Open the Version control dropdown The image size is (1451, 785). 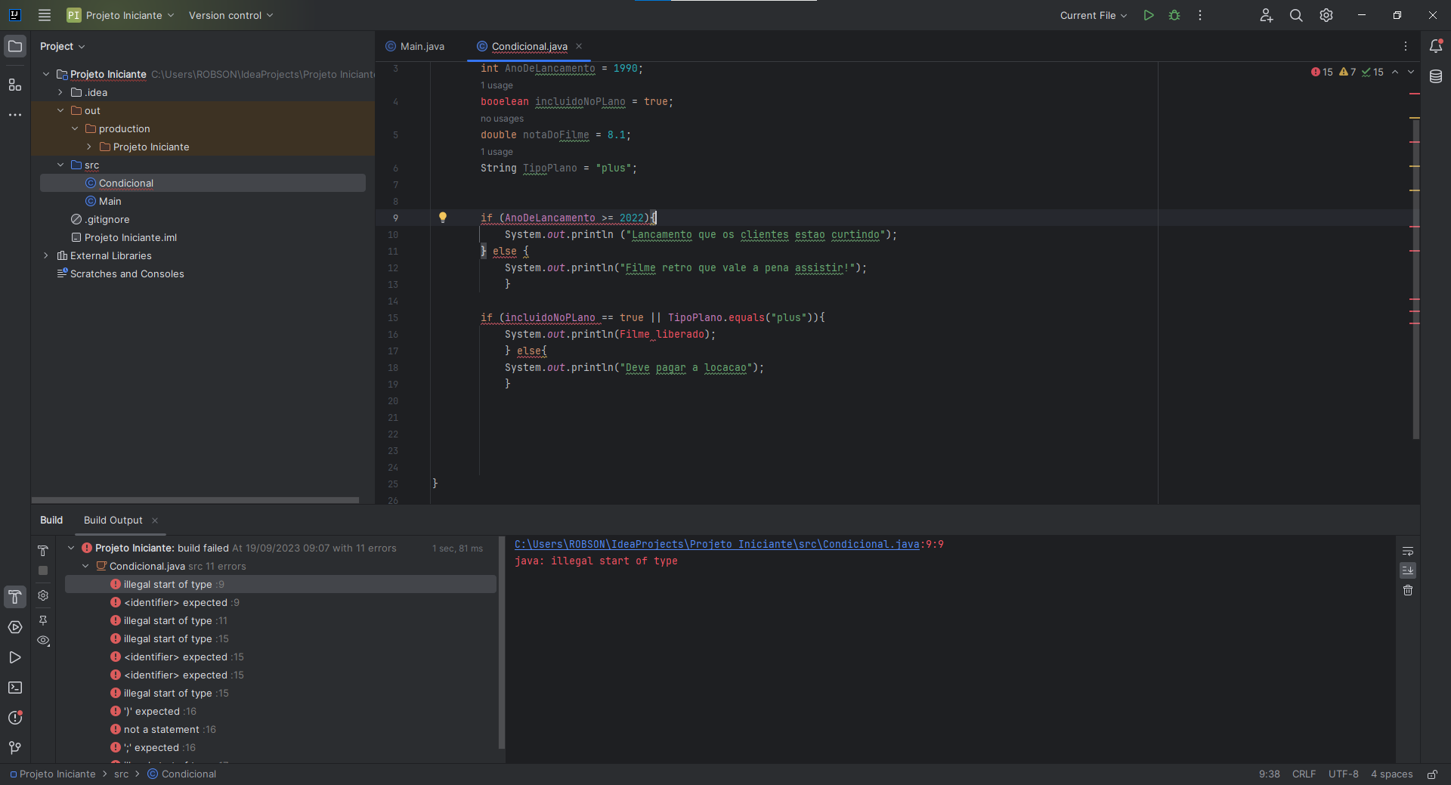pyautogui.click(x=230, y=15)
